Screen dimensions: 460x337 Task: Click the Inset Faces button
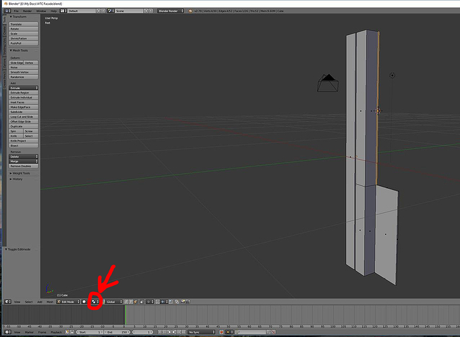24,102
